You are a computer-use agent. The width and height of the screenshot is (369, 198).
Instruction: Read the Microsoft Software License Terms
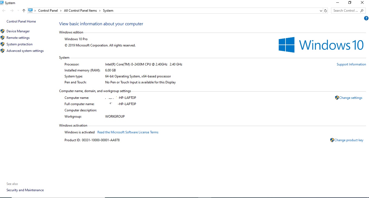[x=128, y=132]
